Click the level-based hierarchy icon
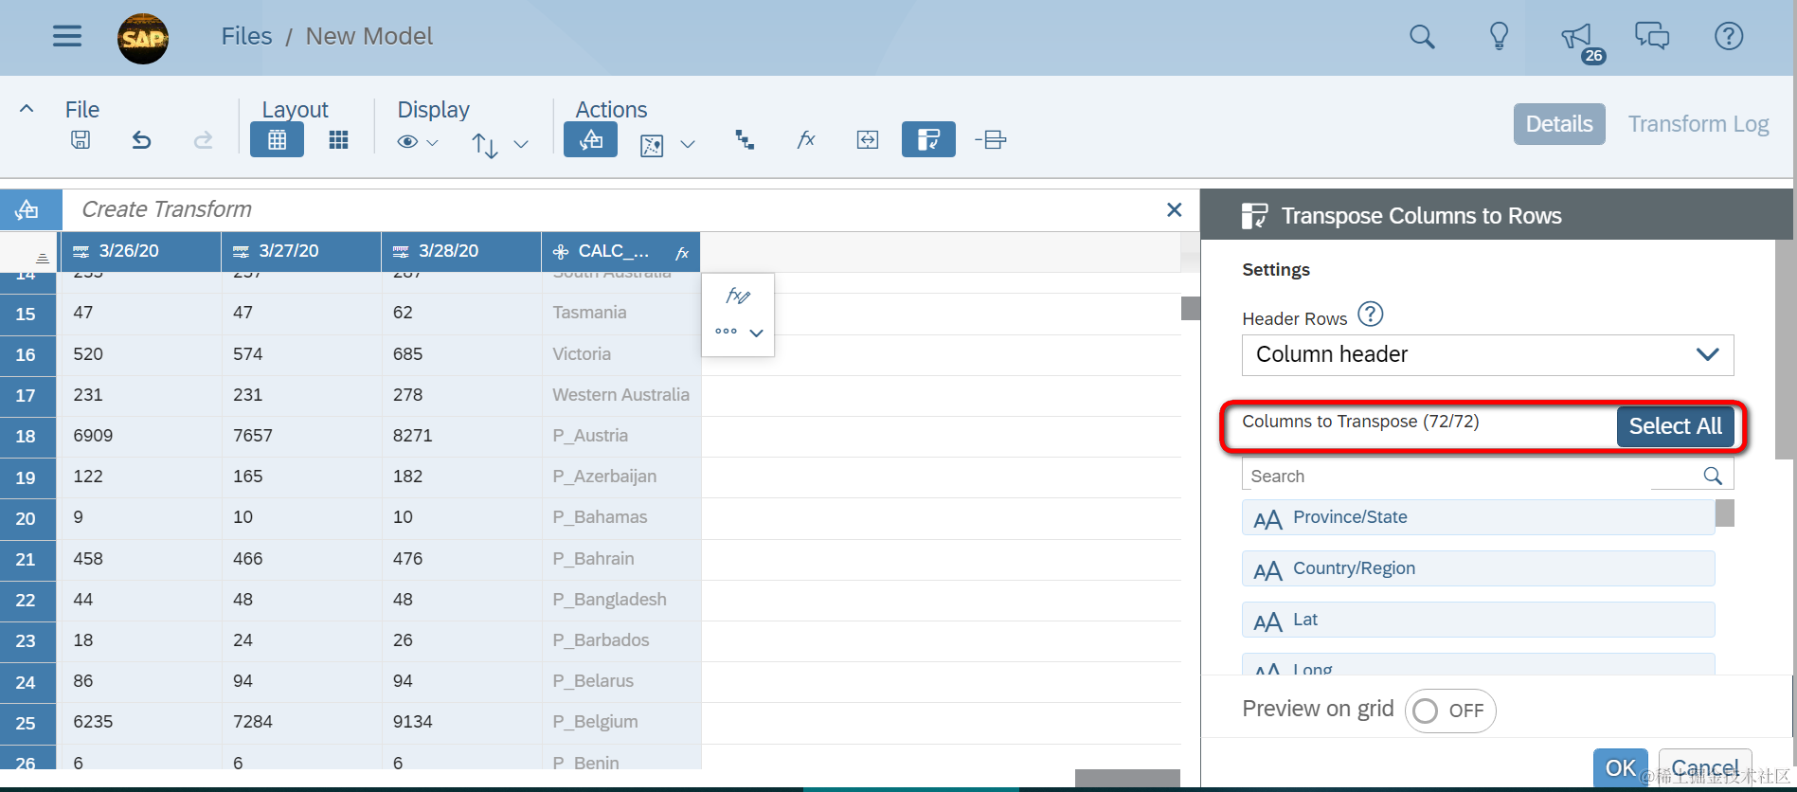 pyautogui.click(x=745, y=140)
